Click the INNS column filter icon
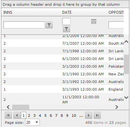 [x=49, y=25]
